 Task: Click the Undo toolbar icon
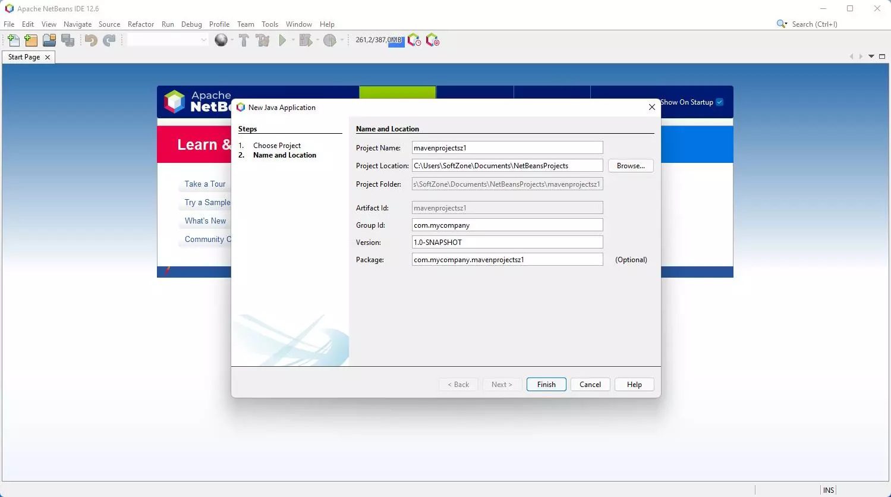(x=90, y=40)
